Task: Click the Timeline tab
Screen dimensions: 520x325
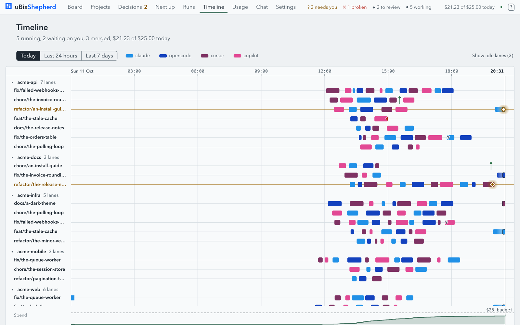Action: coord(214,7)
